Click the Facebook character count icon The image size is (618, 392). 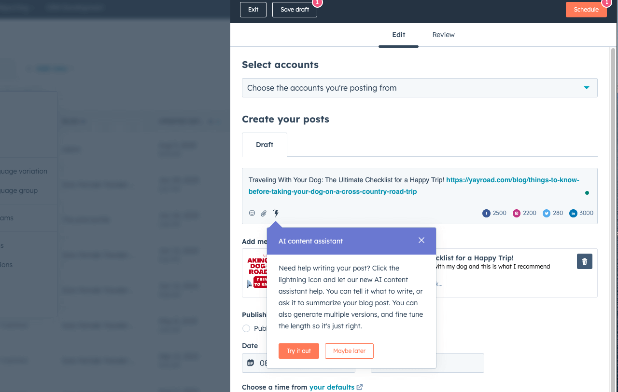click(x=486, y=213)
